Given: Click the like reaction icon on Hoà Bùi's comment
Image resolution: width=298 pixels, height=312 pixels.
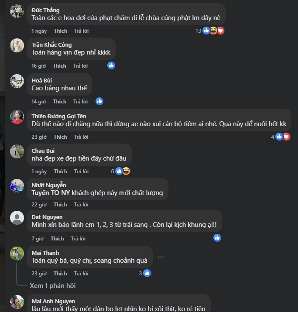Looking at the screenshot, I should click(x=99, y=101).
